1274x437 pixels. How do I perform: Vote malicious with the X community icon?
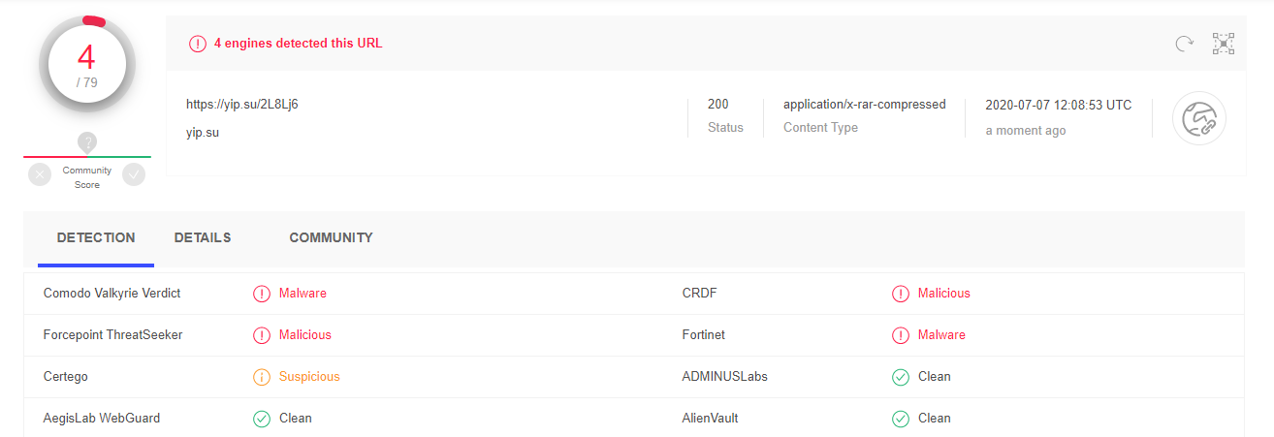point(40,174)
